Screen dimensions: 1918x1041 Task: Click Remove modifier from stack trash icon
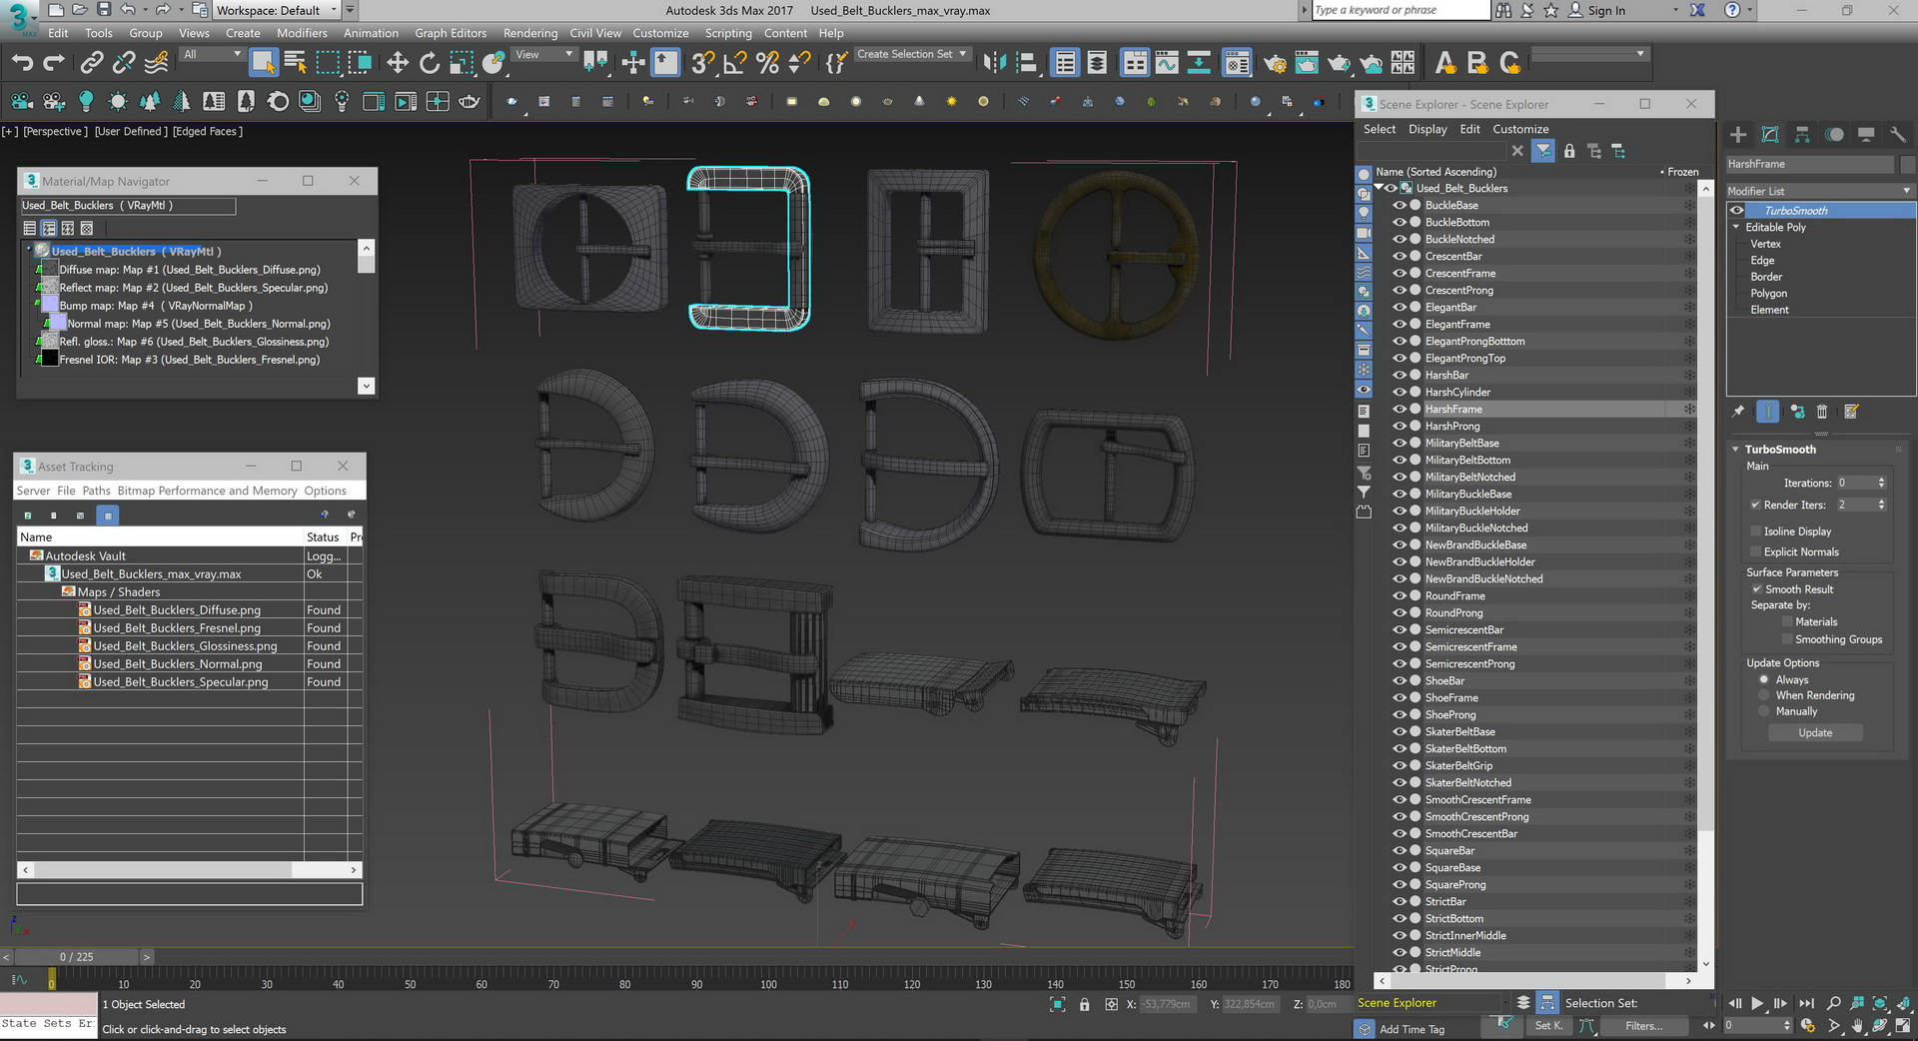pos(1822,412)
